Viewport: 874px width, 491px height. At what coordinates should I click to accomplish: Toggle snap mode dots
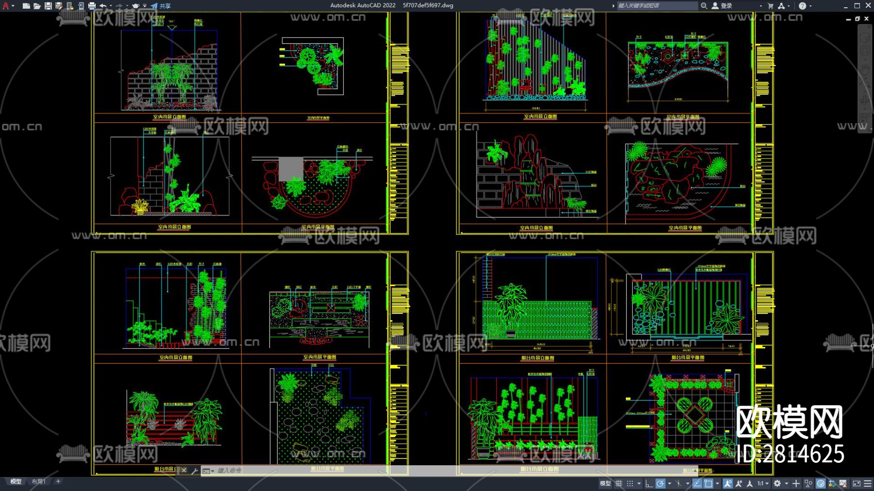point(630,484)
